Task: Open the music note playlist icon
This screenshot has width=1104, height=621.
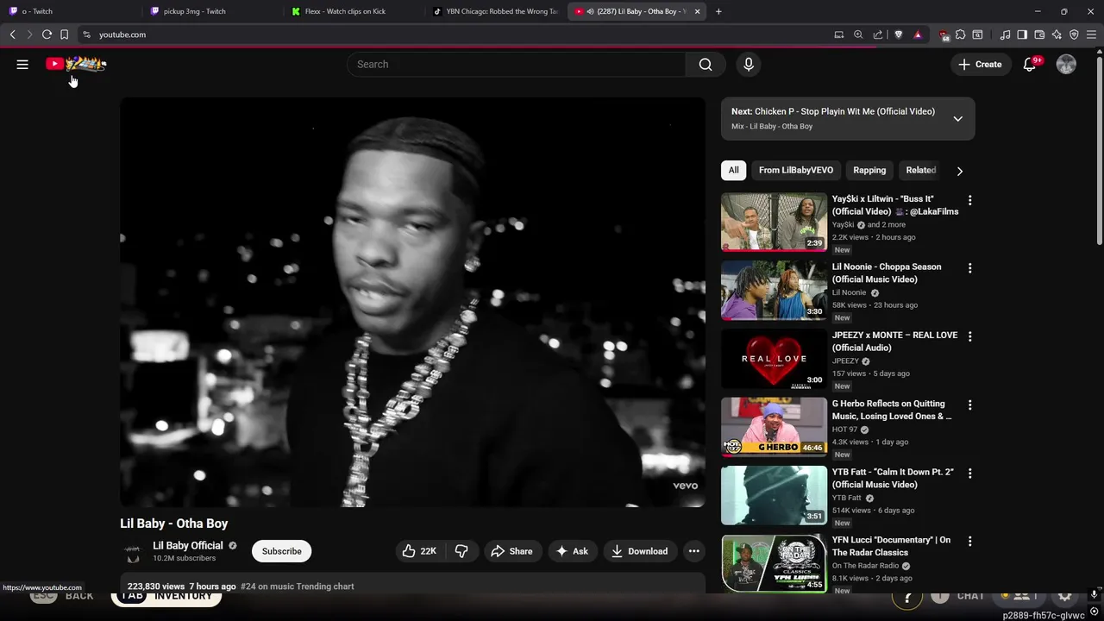Action: pos(1005,34)
